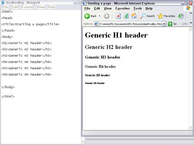
Task: Click Links label on address bar
Action: (185, 24)
